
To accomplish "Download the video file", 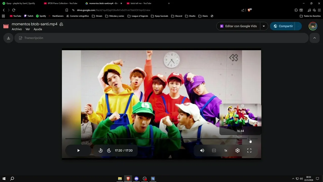I will click(8, 38).
